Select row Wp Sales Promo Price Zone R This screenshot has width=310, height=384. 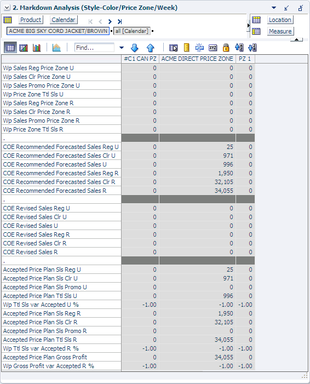coord(61,121)
